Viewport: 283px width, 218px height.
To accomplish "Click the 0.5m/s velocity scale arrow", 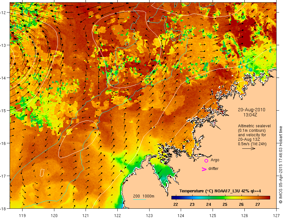I will 249,148.
